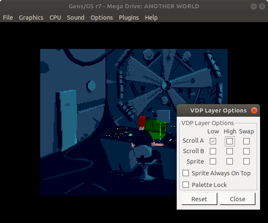Screen dimensions: 268x223
Task: Tick Scroll B Low checkbox
Action: click(x=213, y=151)
